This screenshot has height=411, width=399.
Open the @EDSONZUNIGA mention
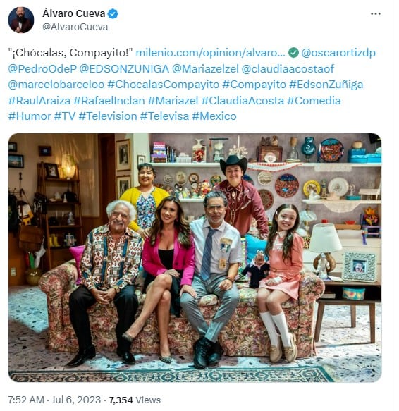pos(124,68)
